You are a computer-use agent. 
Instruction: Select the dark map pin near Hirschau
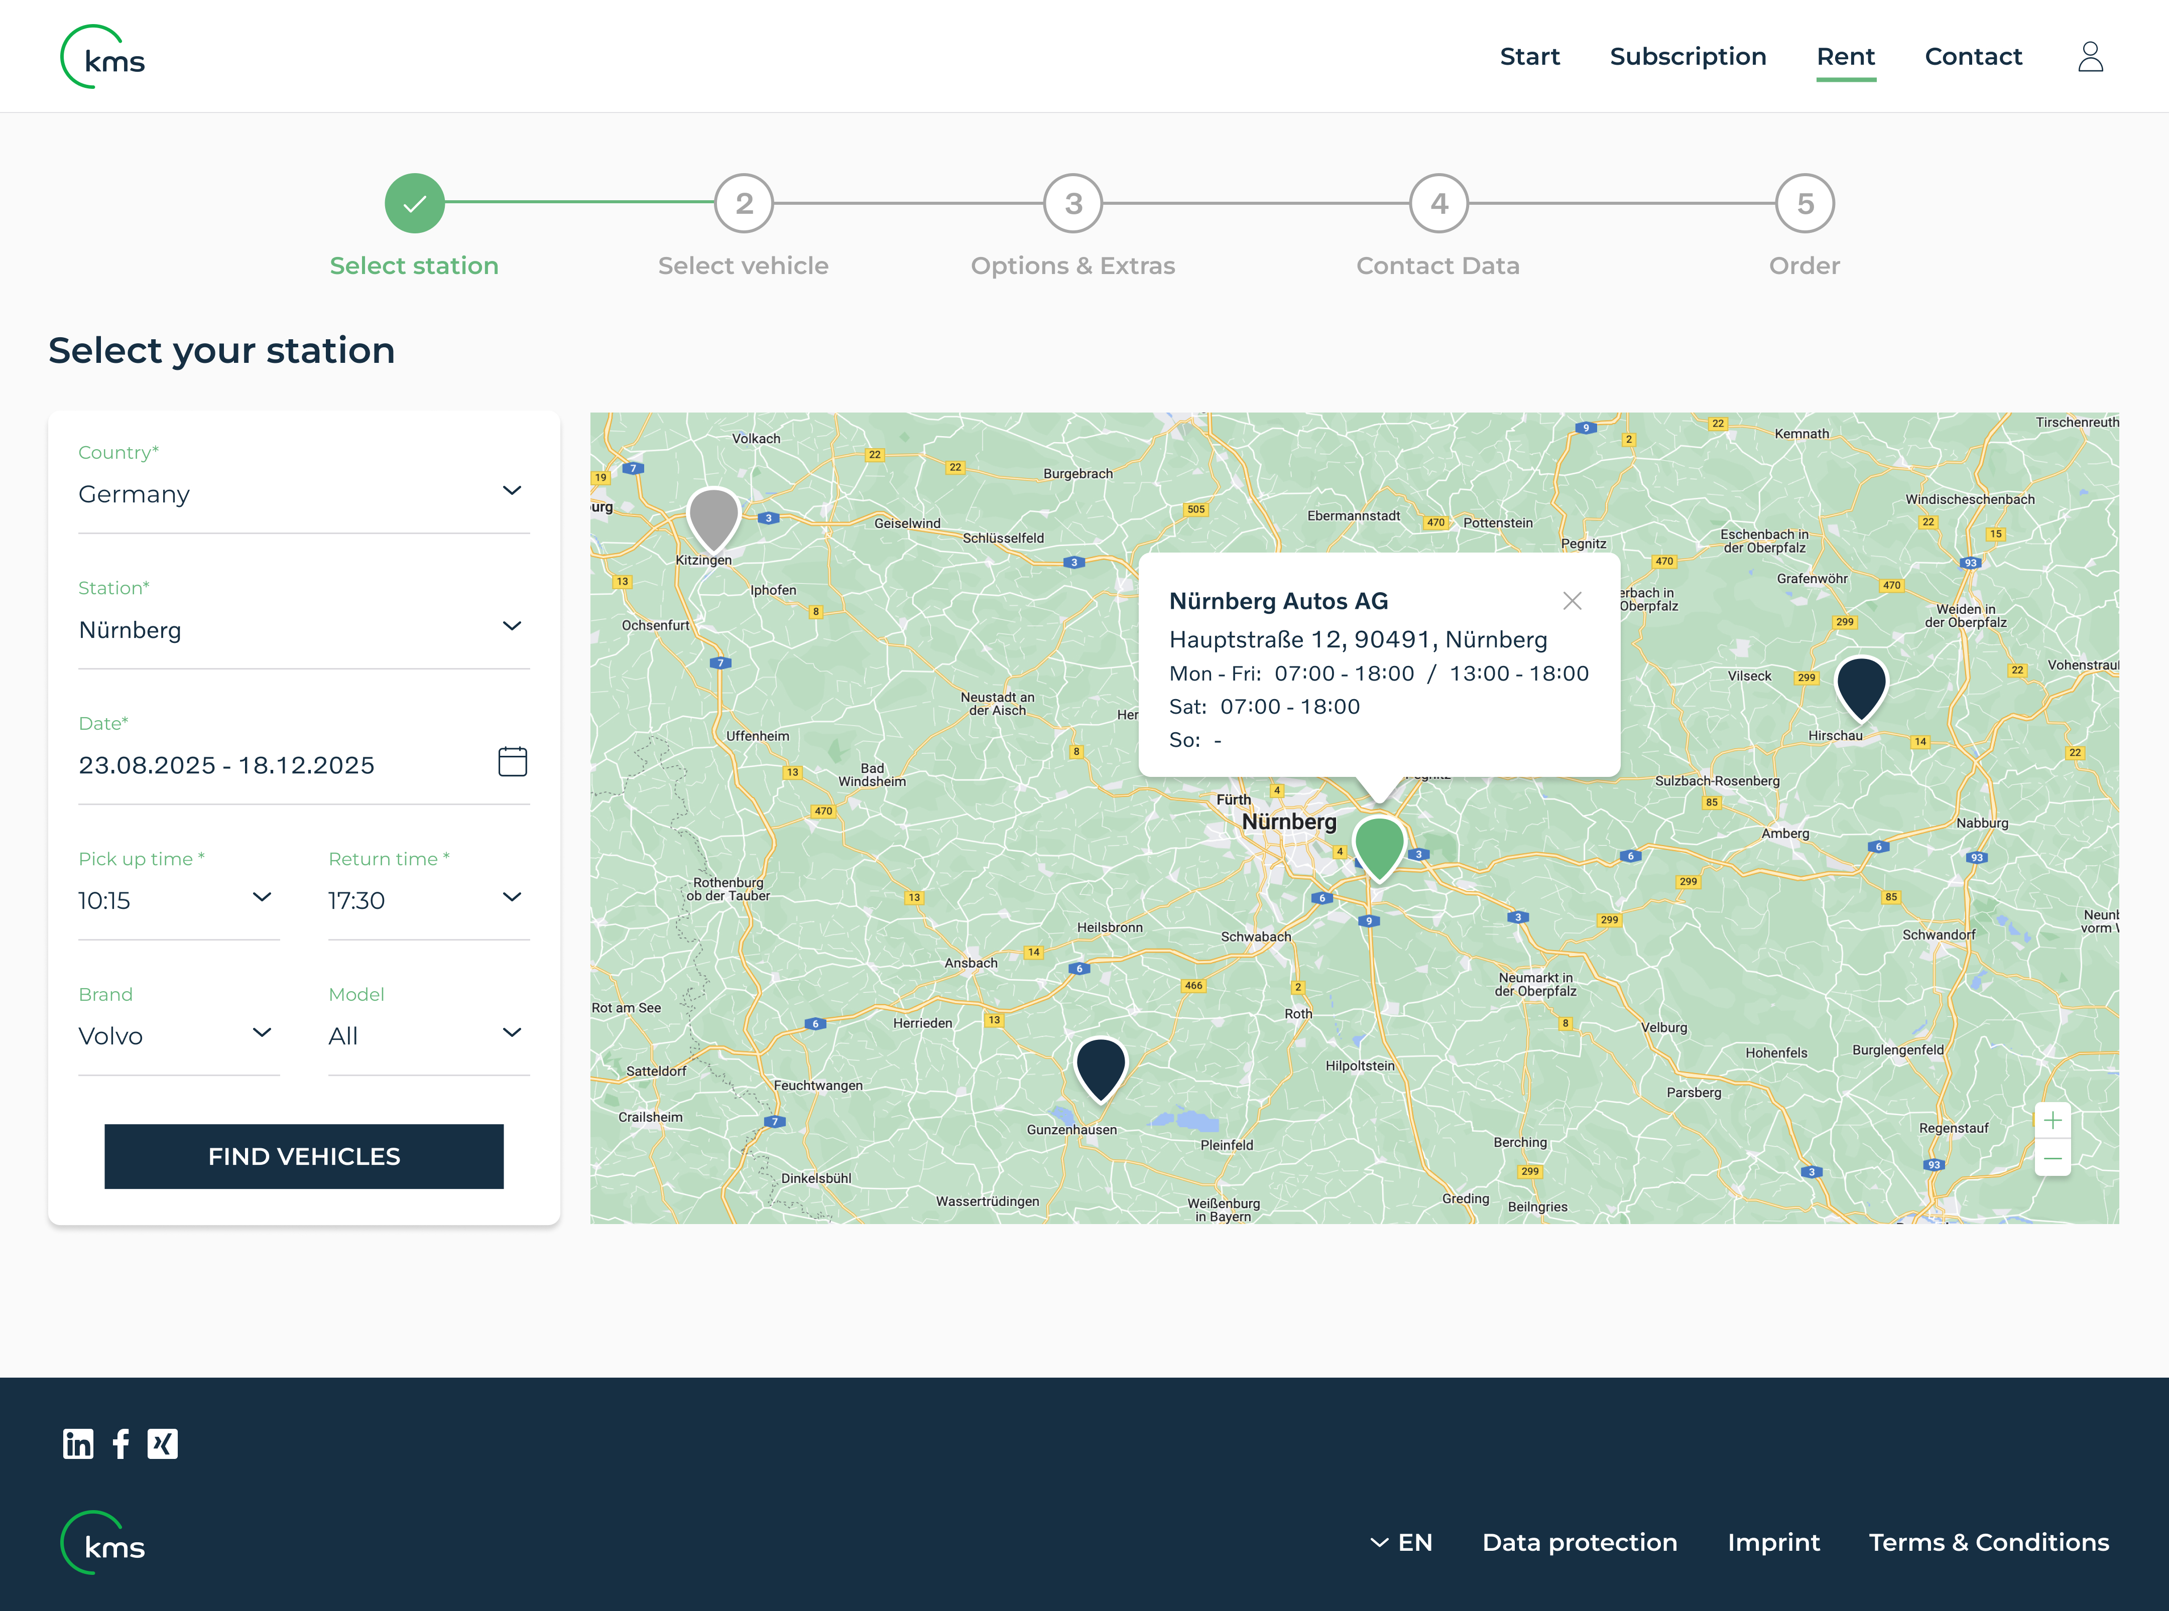[1861, 689]
